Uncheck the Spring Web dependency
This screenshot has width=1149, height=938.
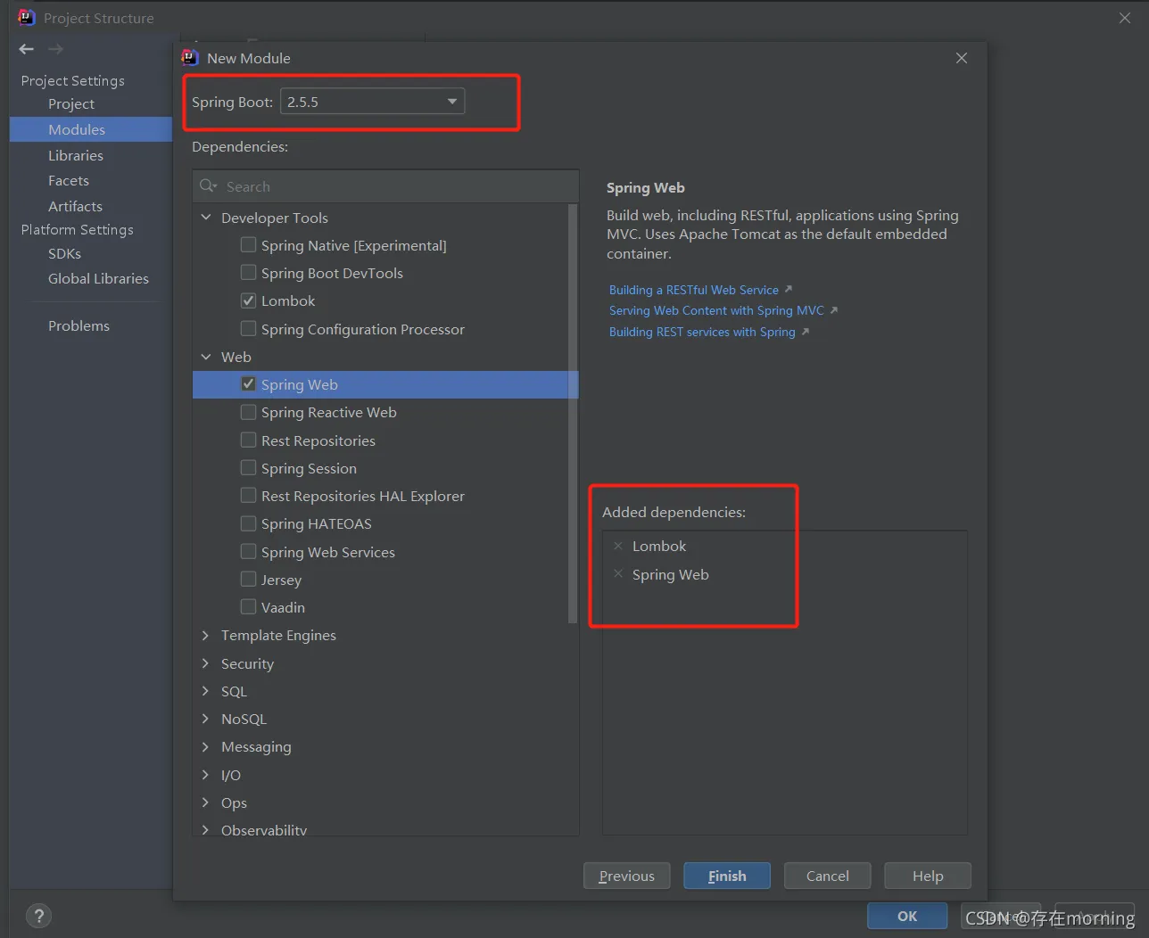pyautogui.click(x=249, y=384)
